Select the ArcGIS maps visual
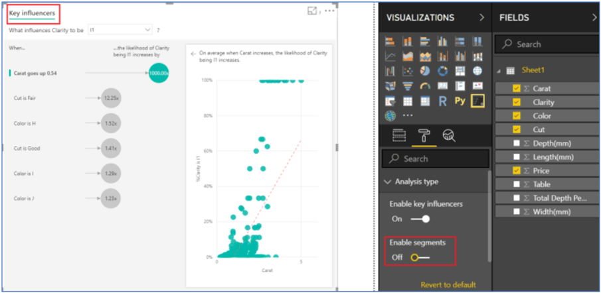The image size is (601, 293). 390,115
